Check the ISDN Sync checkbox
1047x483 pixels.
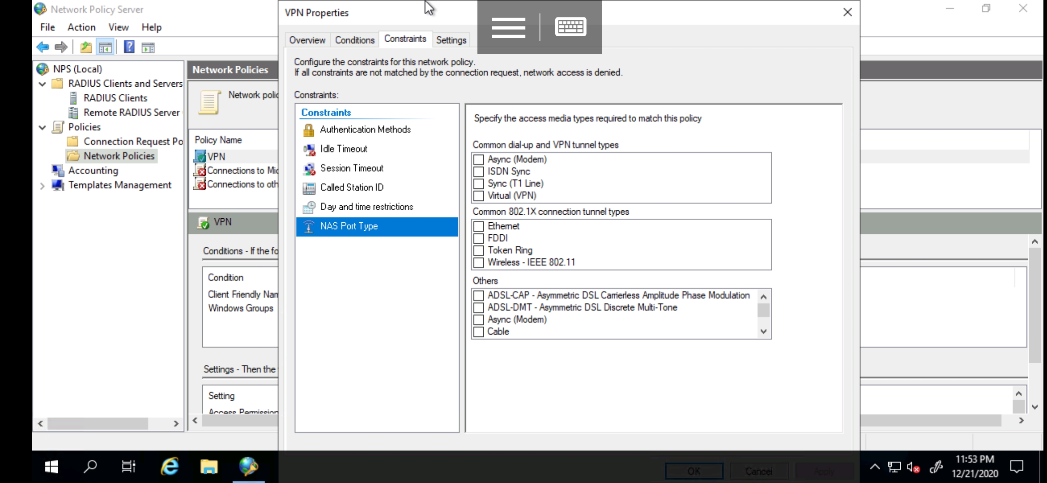point(478,172)
